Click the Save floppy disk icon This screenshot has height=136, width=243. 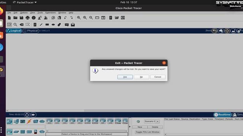21,18
